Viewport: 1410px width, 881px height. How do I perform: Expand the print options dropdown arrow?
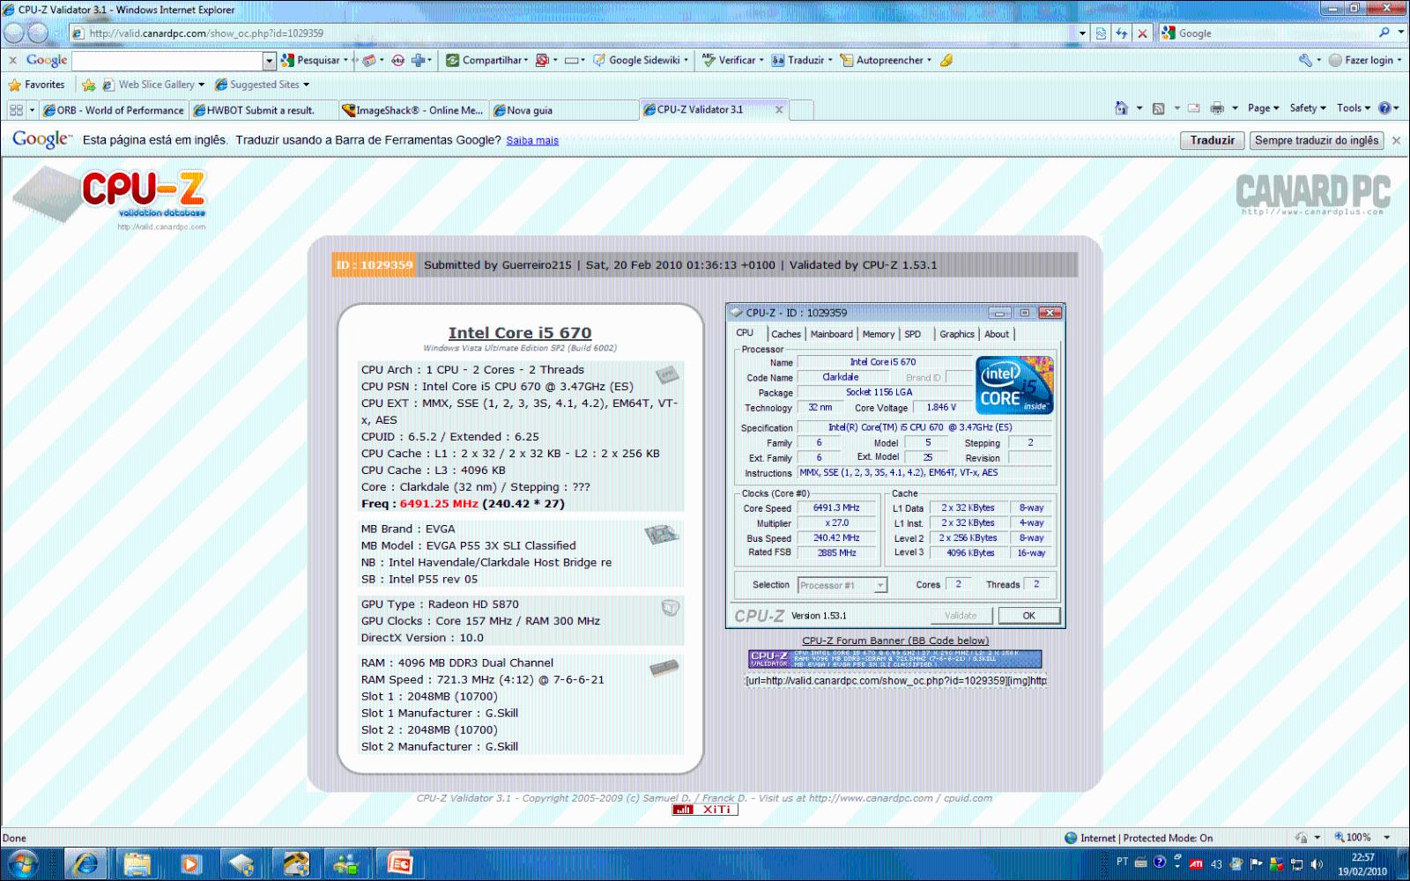1235,108
